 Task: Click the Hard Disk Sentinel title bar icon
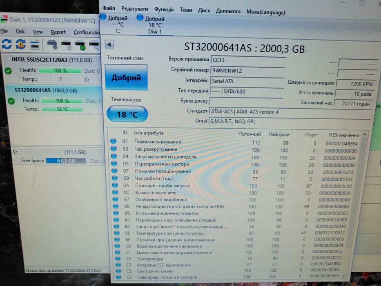(x=4, y=19)
